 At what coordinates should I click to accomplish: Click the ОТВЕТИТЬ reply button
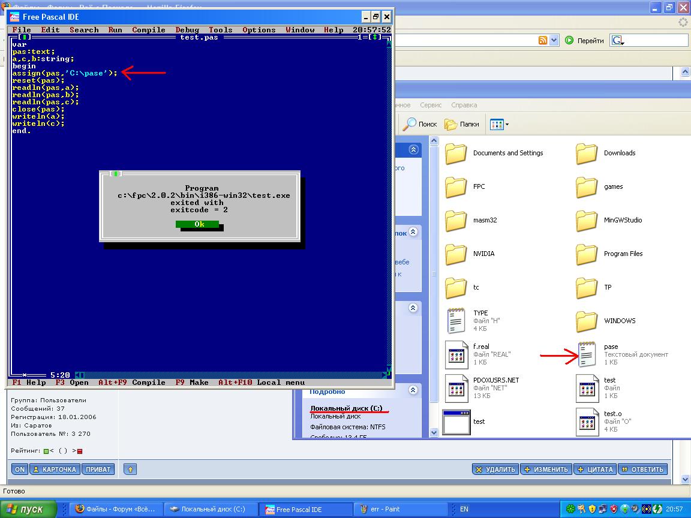point(642,469)
